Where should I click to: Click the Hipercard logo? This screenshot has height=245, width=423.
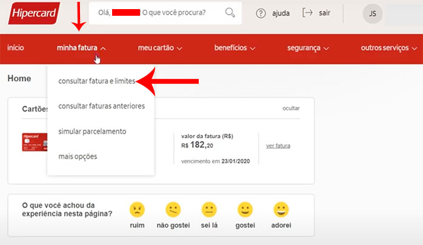pyautogui.click(x=34, y=13)
